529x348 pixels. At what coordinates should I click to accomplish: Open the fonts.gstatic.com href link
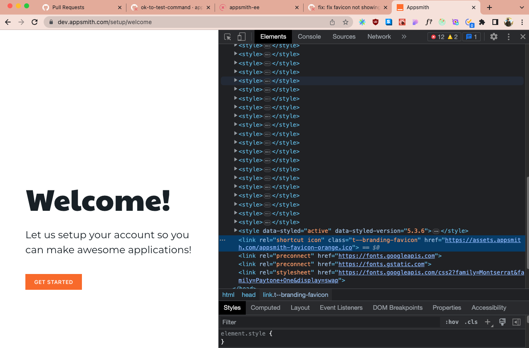click(x=381, y=264)
